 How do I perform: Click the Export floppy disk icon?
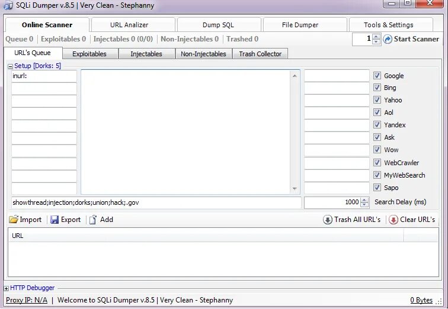click(55, 220)
